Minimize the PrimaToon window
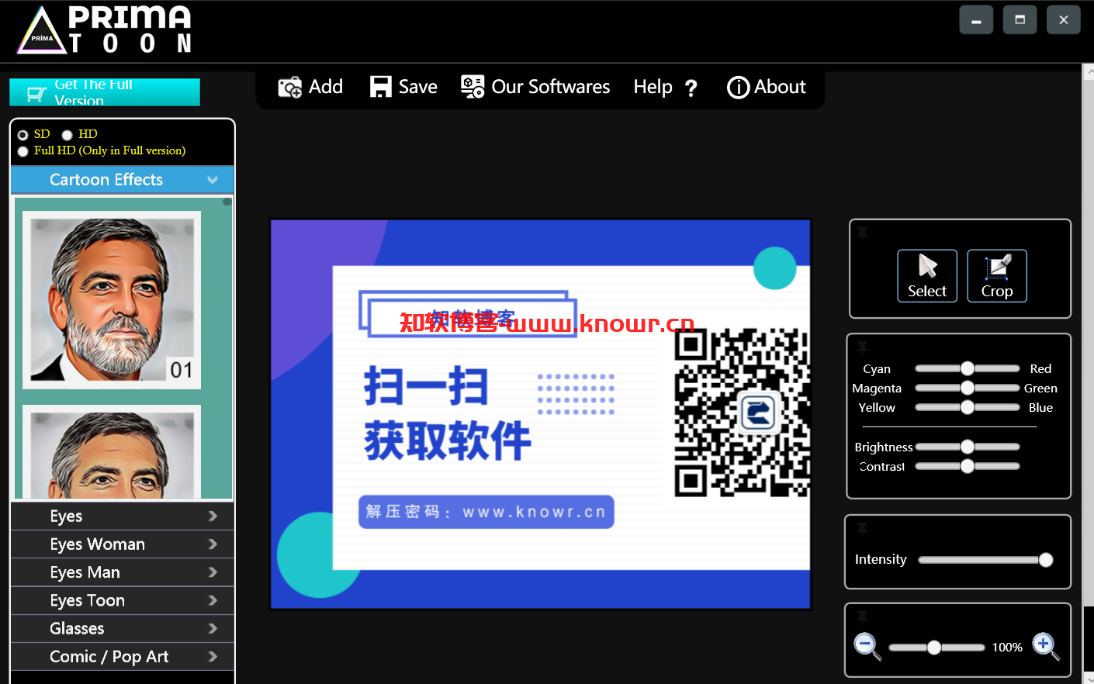 tap(976, 20)
